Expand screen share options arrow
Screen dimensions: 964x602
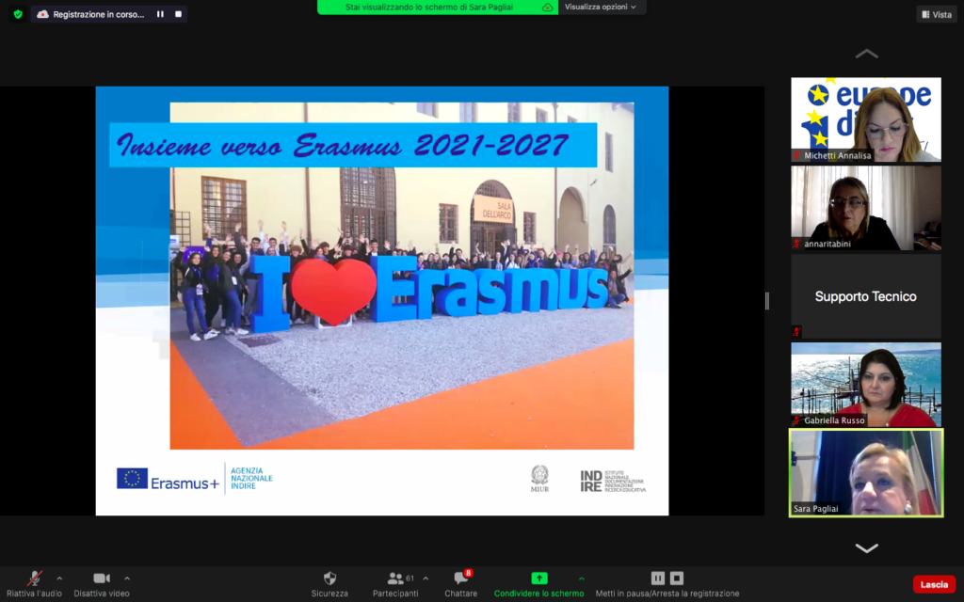(582, 578)
